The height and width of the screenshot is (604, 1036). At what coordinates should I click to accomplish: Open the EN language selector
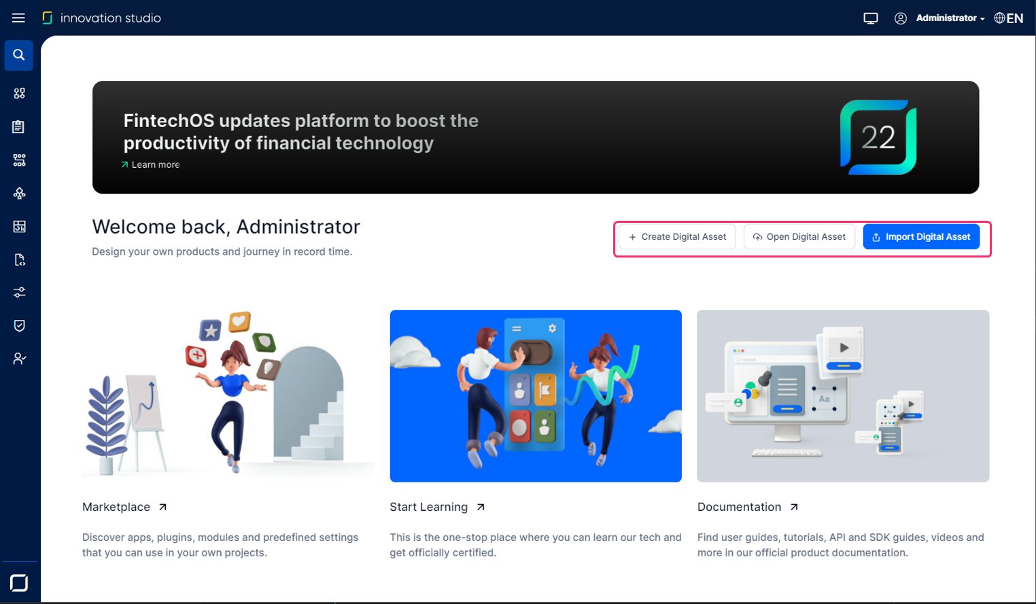tap(1009, 18)
